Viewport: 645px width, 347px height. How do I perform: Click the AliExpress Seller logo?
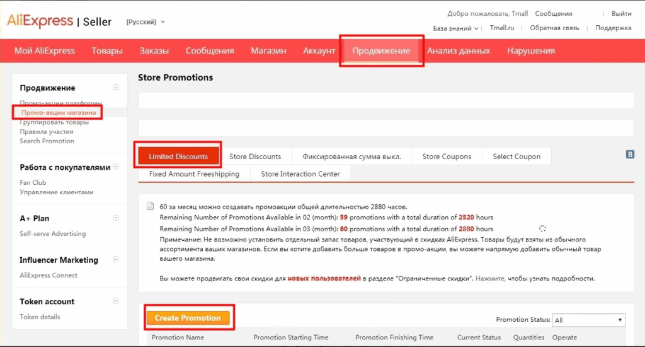click(59, 21)
